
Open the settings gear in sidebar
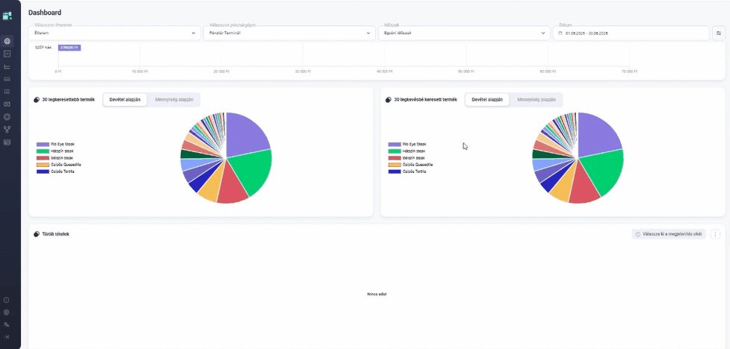[x=7, y=312]
